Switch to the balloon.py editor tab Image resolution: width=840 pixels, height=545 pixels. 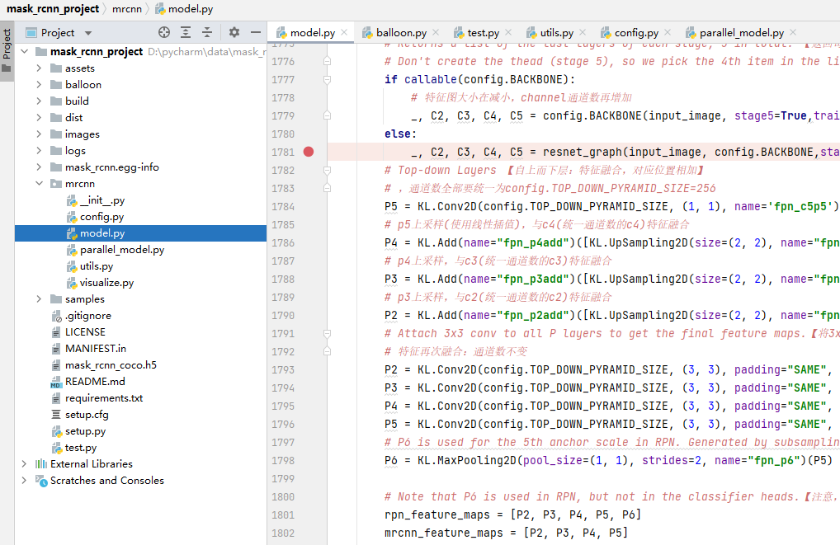point(401,33)
